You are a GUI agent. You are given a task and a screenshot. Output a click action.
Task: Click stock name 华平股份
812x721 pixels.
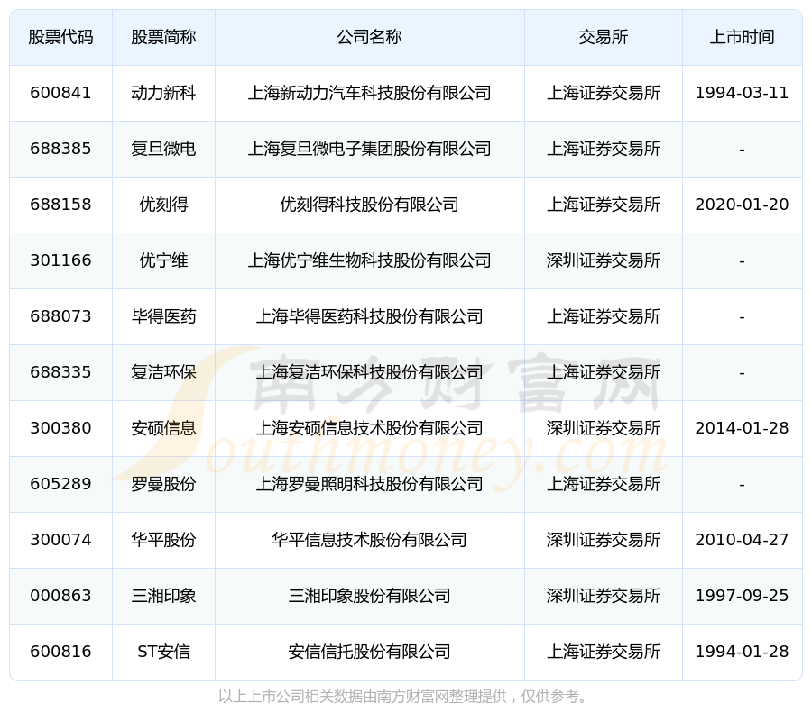click(163, 540)
